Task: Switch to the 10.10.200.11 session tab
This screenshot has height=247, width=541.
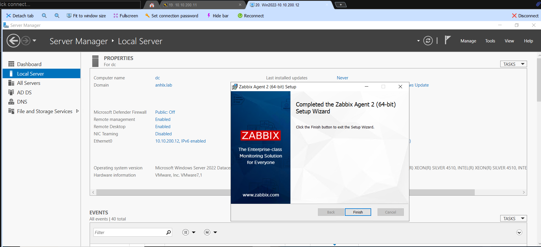Action: (x=200, y=5)
